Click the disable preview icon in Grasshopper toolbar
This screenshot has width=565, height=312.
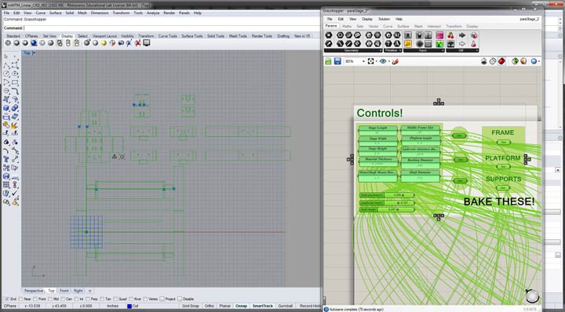coord(493,61)
